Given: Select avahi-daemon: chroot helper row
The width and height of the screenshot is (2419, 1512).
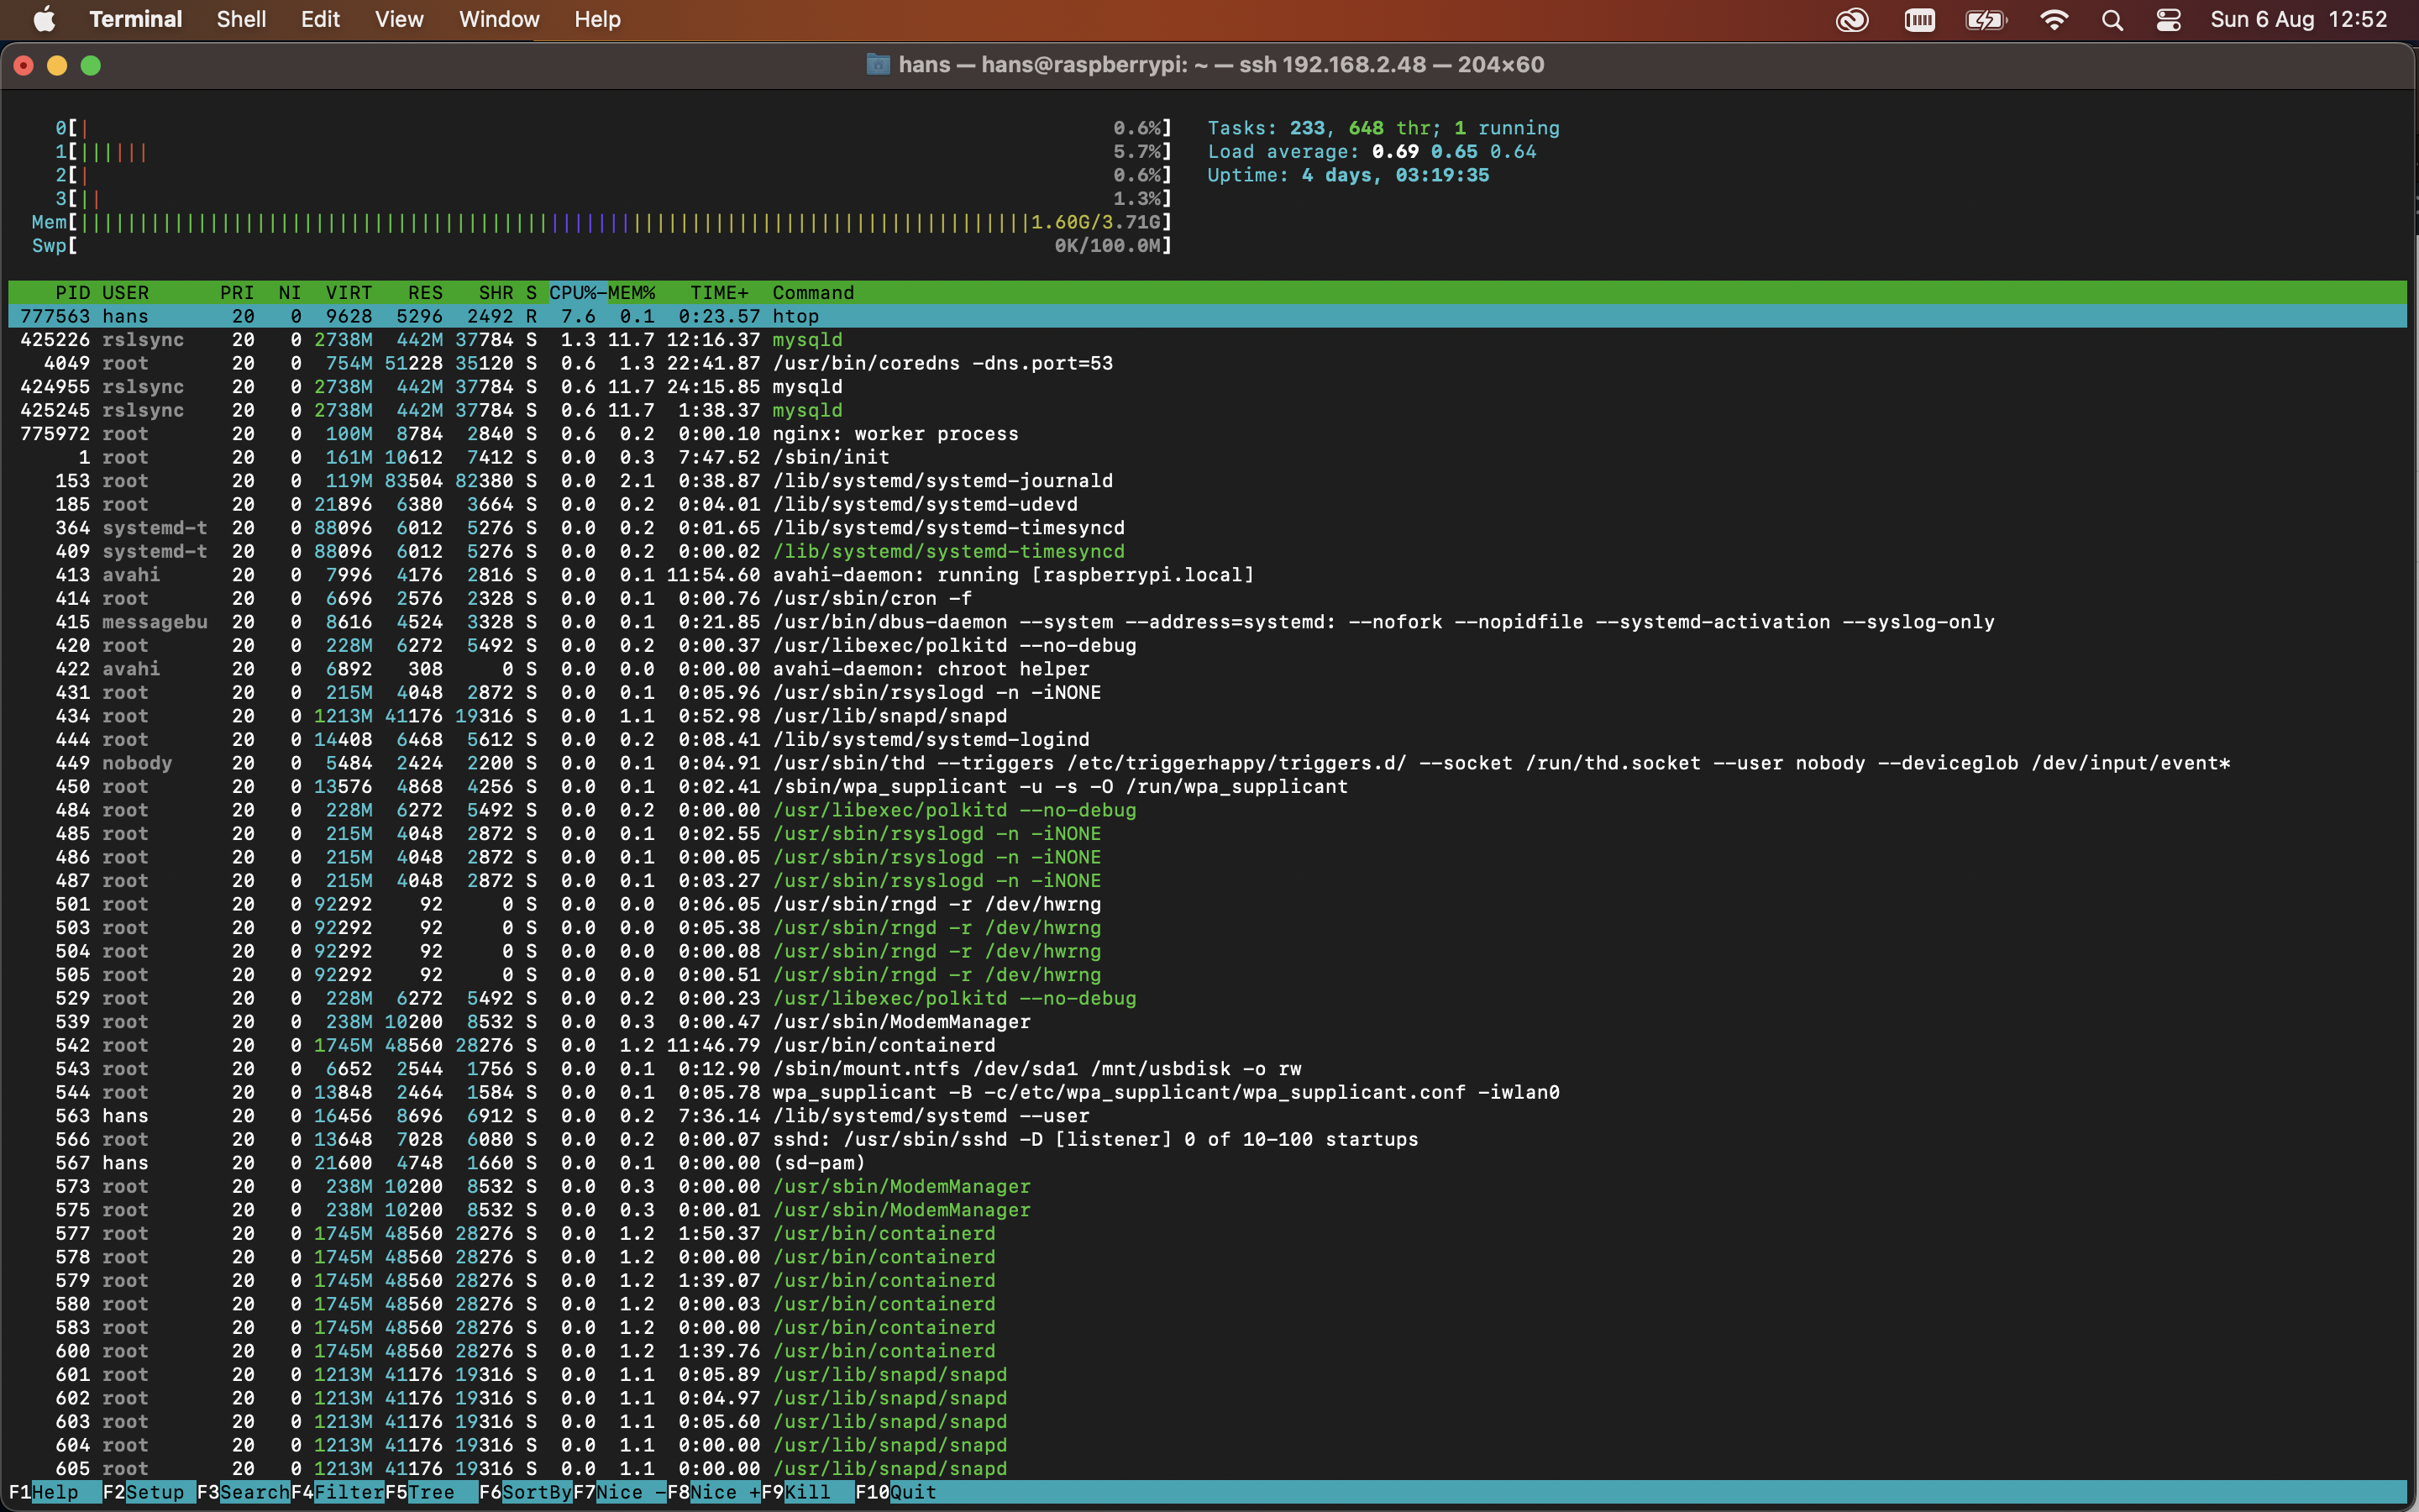Looking at the screenshot, I should pos(1208,669).
